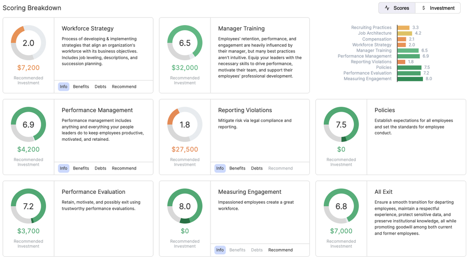
Task: Click the Performance Evaluation card title
Action: [x=94, y=192]
